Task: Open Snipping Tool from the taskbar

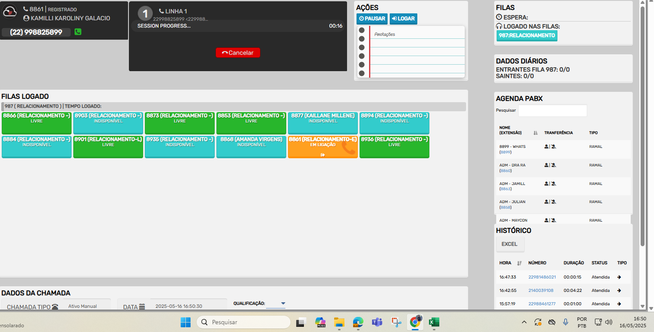Action: coord(396,322)
